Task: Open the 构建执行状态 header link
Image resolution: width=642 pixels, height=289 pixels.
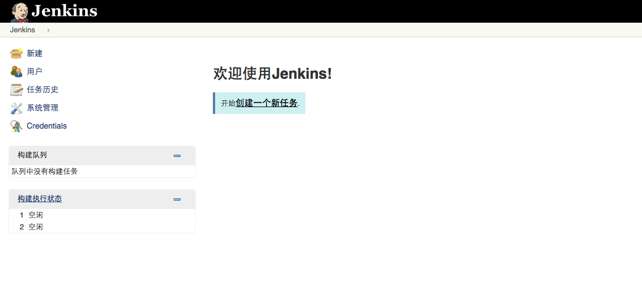Action: click(40, 199)
